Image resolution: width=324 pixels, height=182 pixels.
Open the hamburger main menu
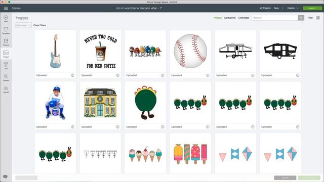click(6, 8)
